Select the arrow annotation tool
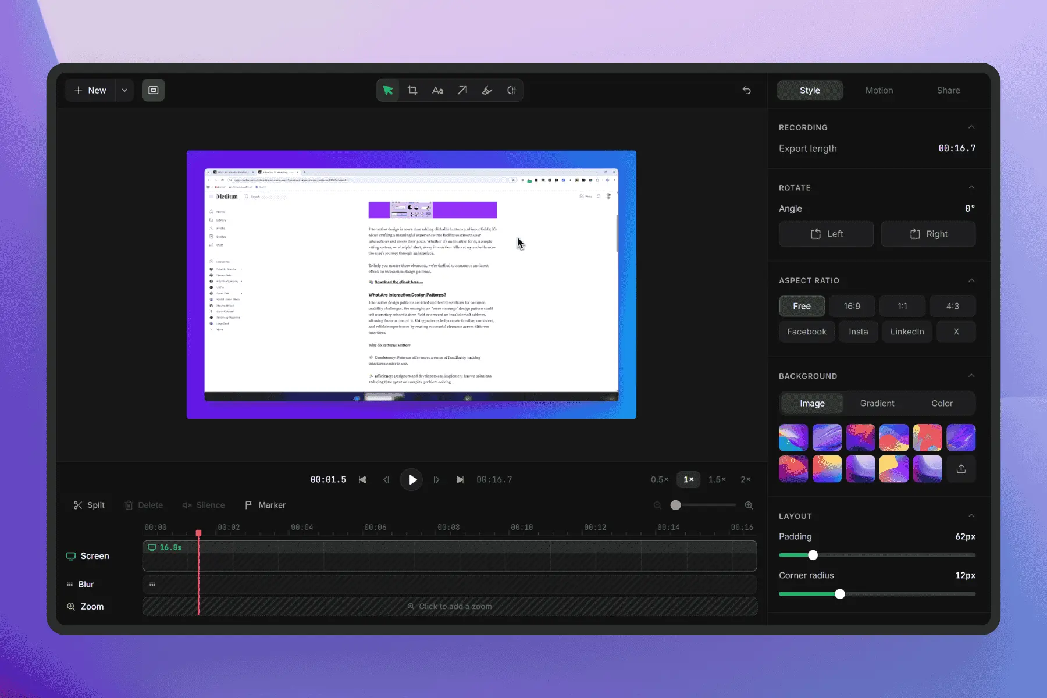Viewport: 1047px width, 698px height. tap(462, 90)
